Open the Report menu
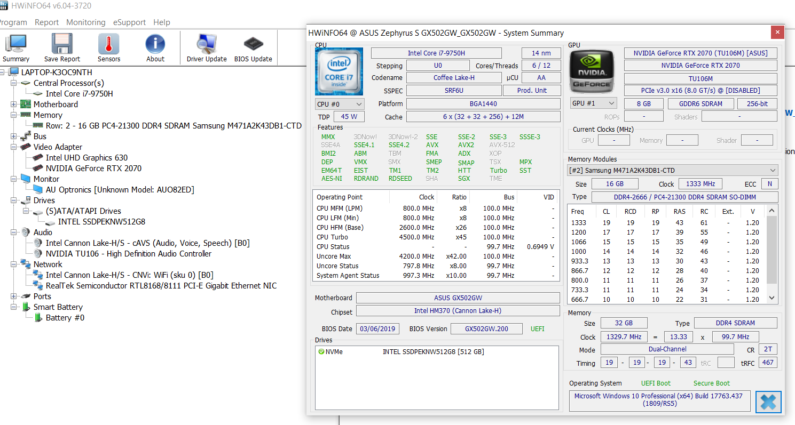This screenshot has height=425, width=795. coord(46,22)
